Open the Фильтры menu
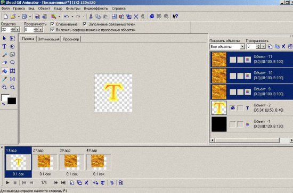Image resolution: width=293 pixels, height=193 pixels. click(73, 9)
